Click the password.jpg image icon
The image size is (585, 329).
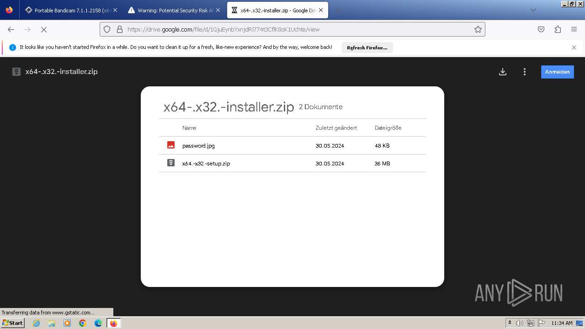point(171,145)
